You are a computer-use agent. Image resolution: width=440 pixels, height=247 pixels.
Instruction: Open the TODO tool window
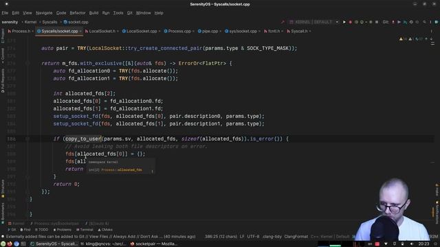[x=41, y=230]
